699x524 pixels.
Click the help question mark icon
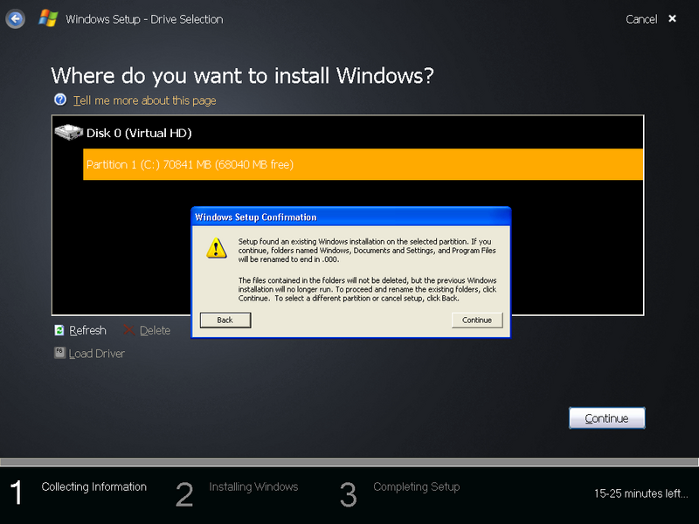60,100
